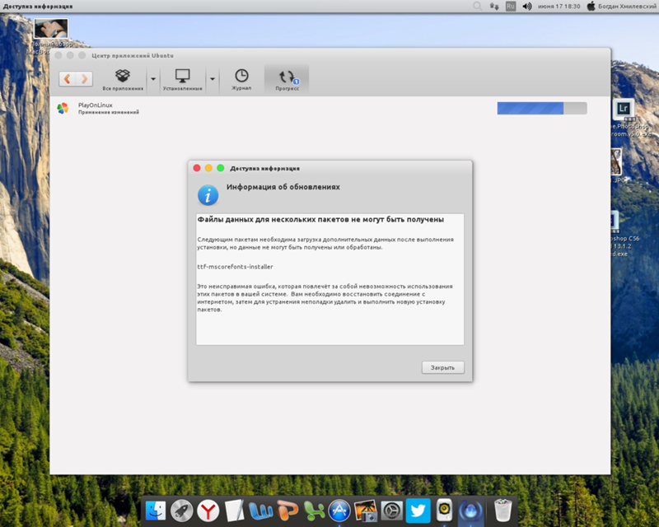
Task: Click the PlayOnLinux installation progress bar
Action: coord(541,108)
